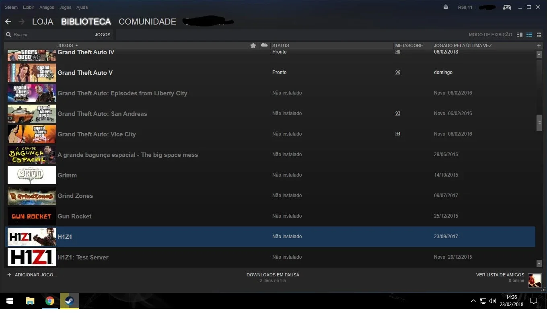Select the highlighted H1Z1 row
The width and height of the screenshot is (547, 319).
point(270,237)
